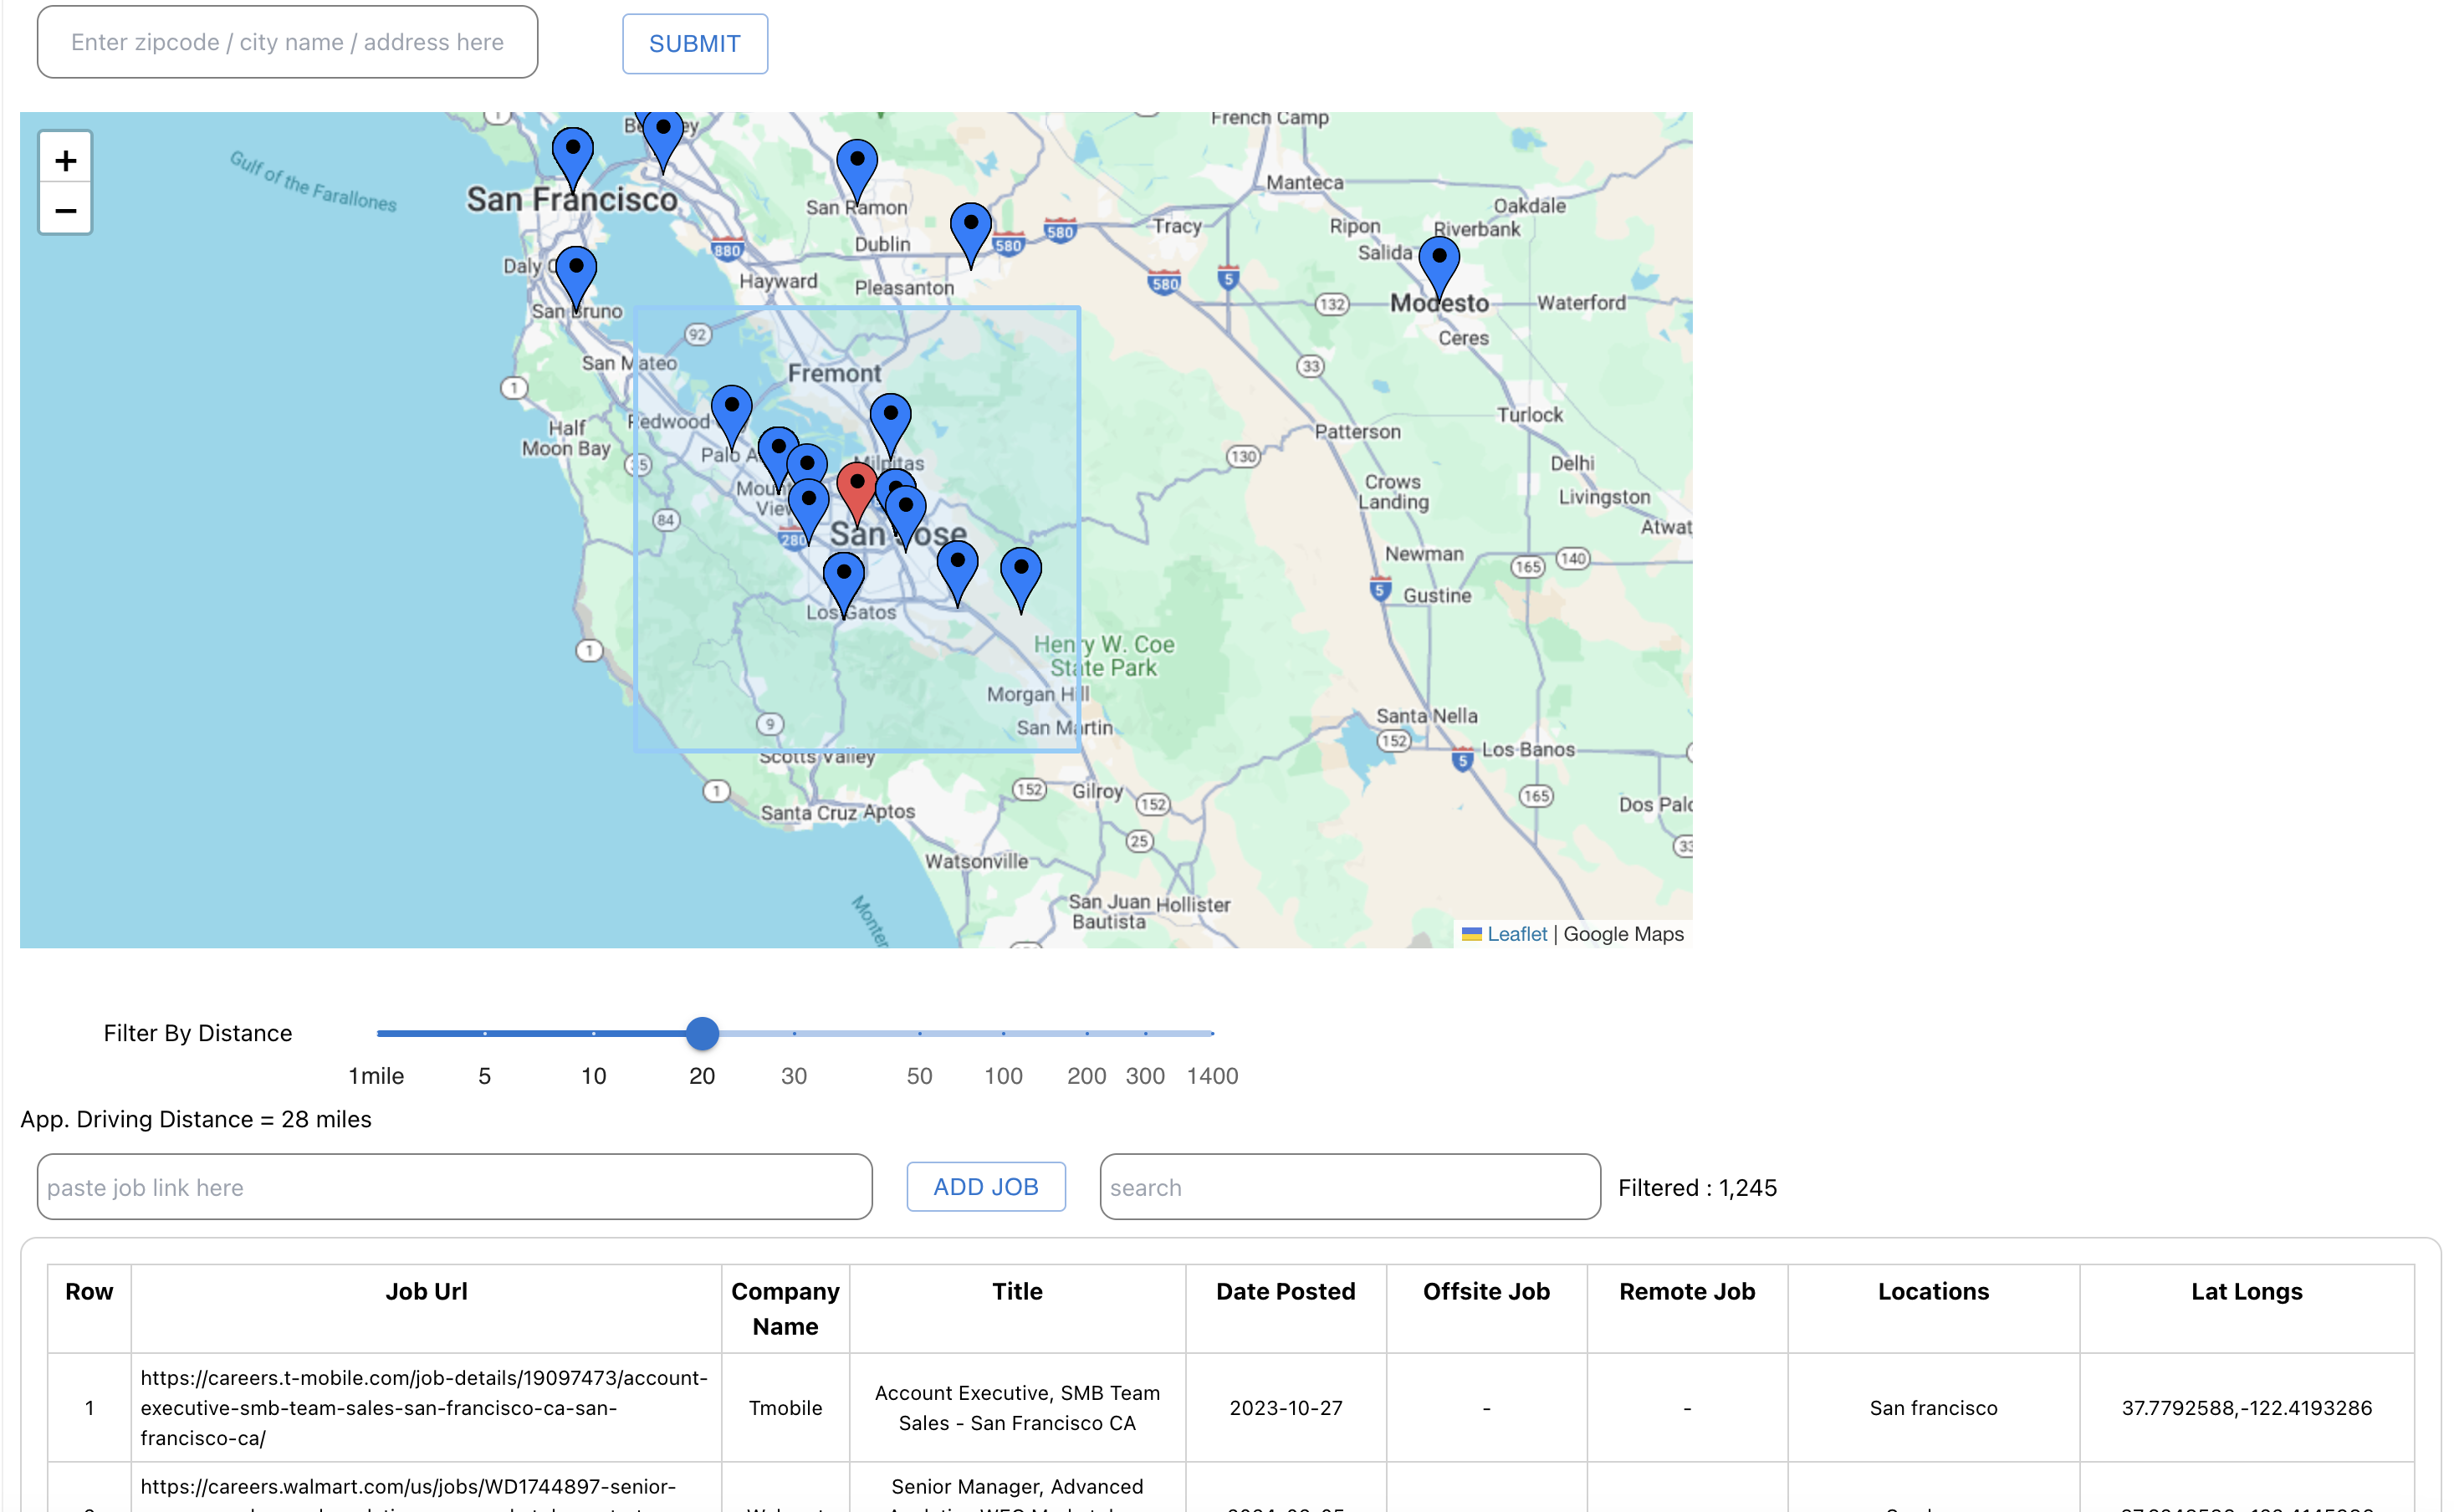
Task: Click the blue marker above Milpitas
Action: pos(889,420)
